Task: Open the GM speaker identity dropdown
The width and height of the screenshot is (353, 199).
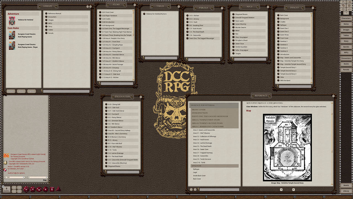Action: tap(14, 177)
